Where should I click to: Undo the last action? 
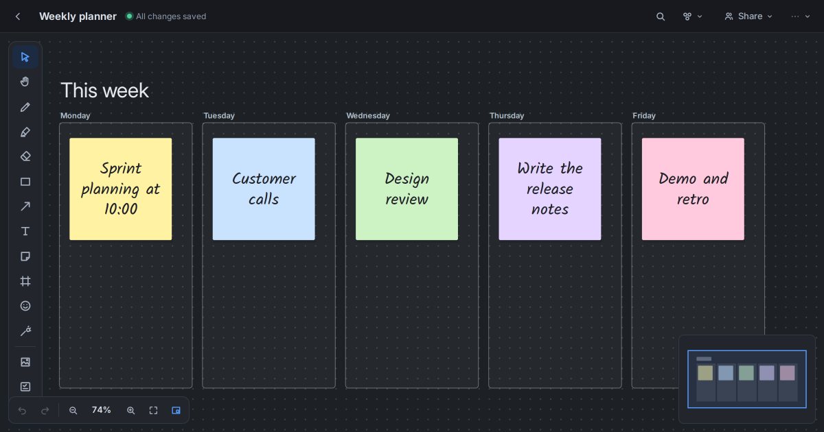22,410
